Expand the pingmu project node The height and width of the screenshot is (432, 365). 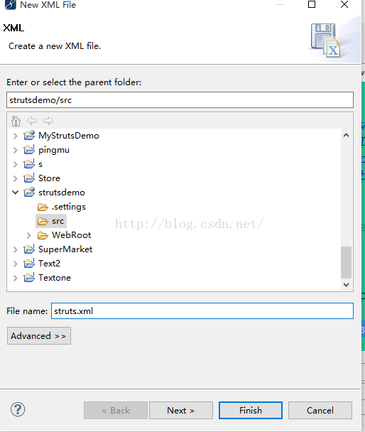pyautogui.click(x=16, y=150)
